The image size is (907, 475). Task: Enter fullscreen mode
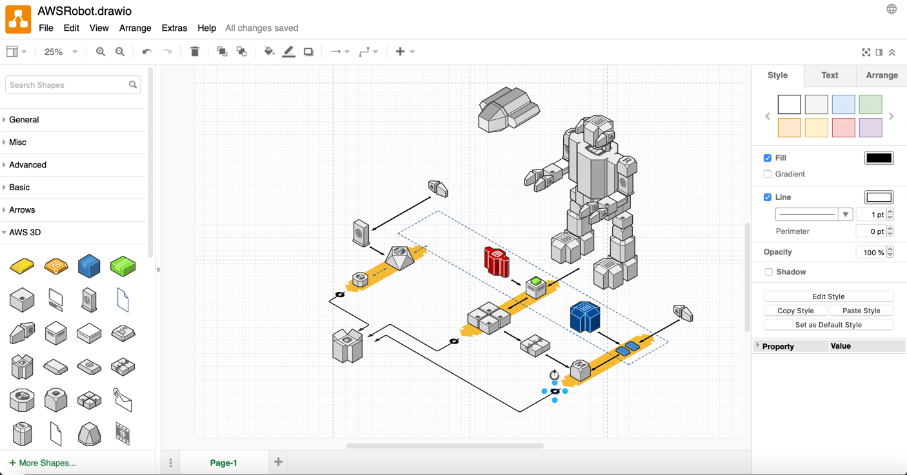pyautogui.click(x=866, y=52)
